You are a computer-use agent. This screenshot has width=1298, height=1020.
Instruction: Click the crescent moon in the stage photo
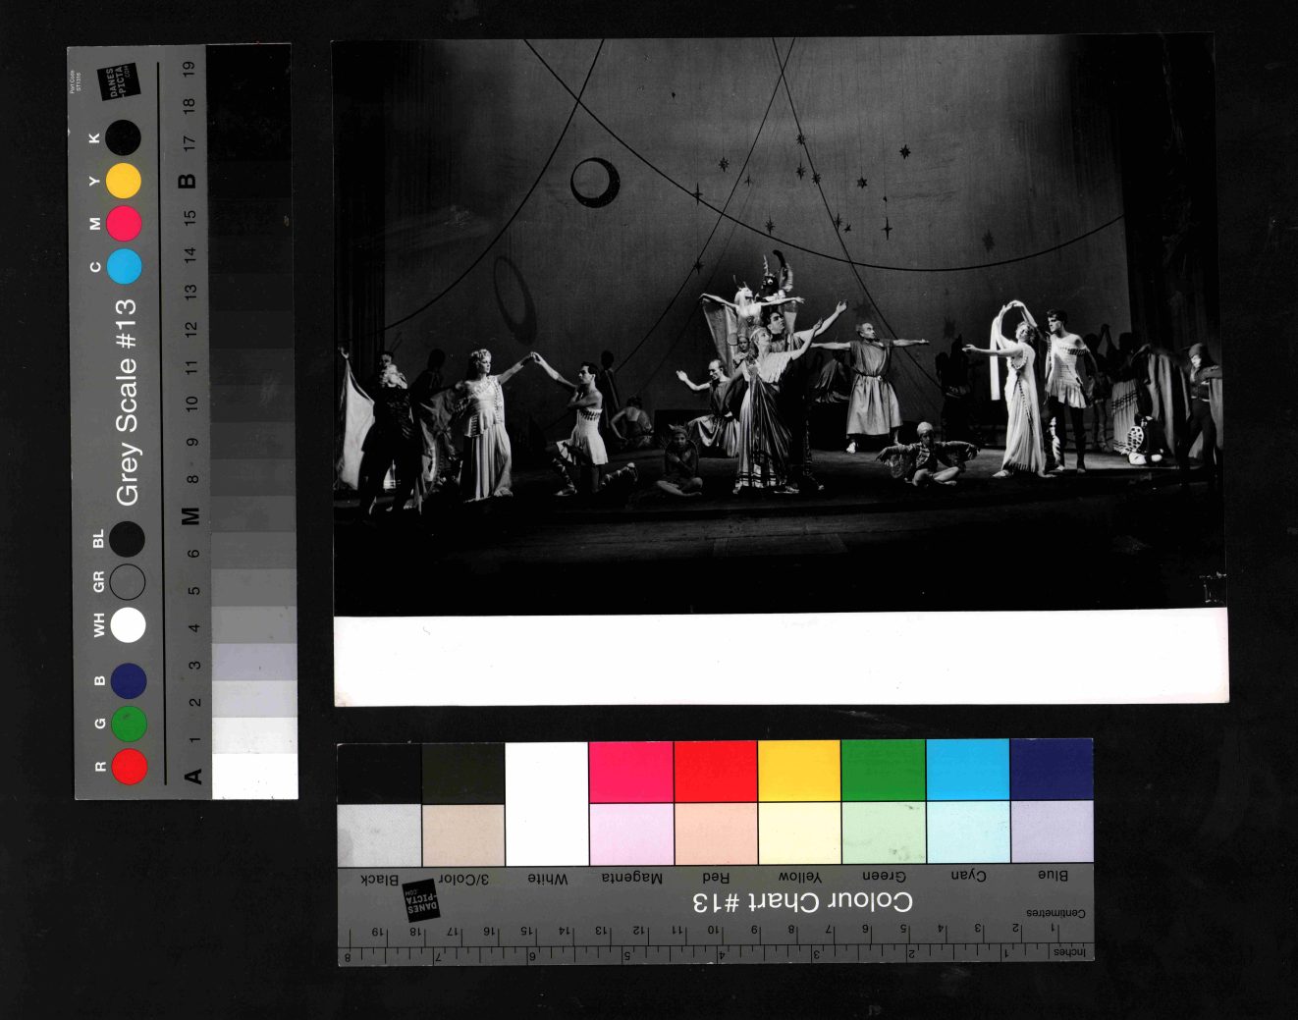595,183
